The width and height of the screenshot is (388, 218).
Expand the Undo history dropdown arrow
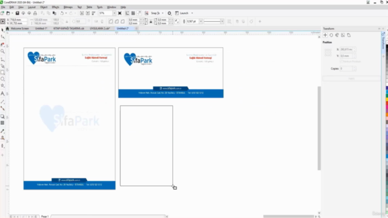[66, 13]
